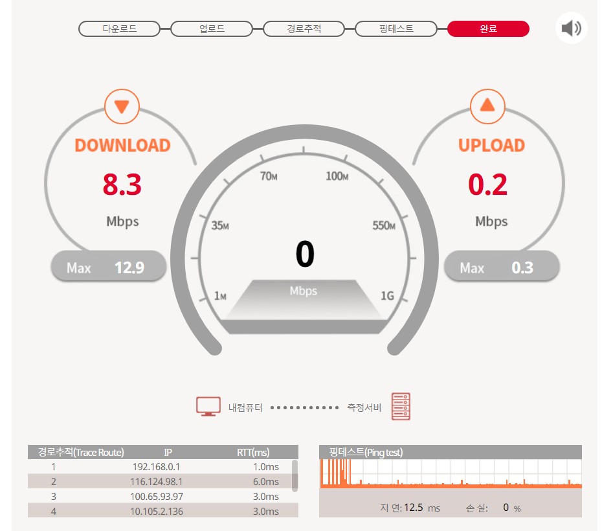
Task: Click the ping test orange graph
Action: [x=451, y=474]
